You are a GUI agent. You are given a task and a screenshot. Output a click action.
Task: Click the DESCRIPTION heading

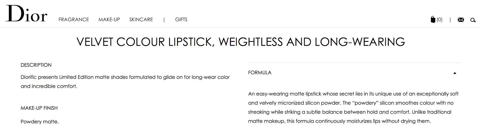click(x=36, y=65)
